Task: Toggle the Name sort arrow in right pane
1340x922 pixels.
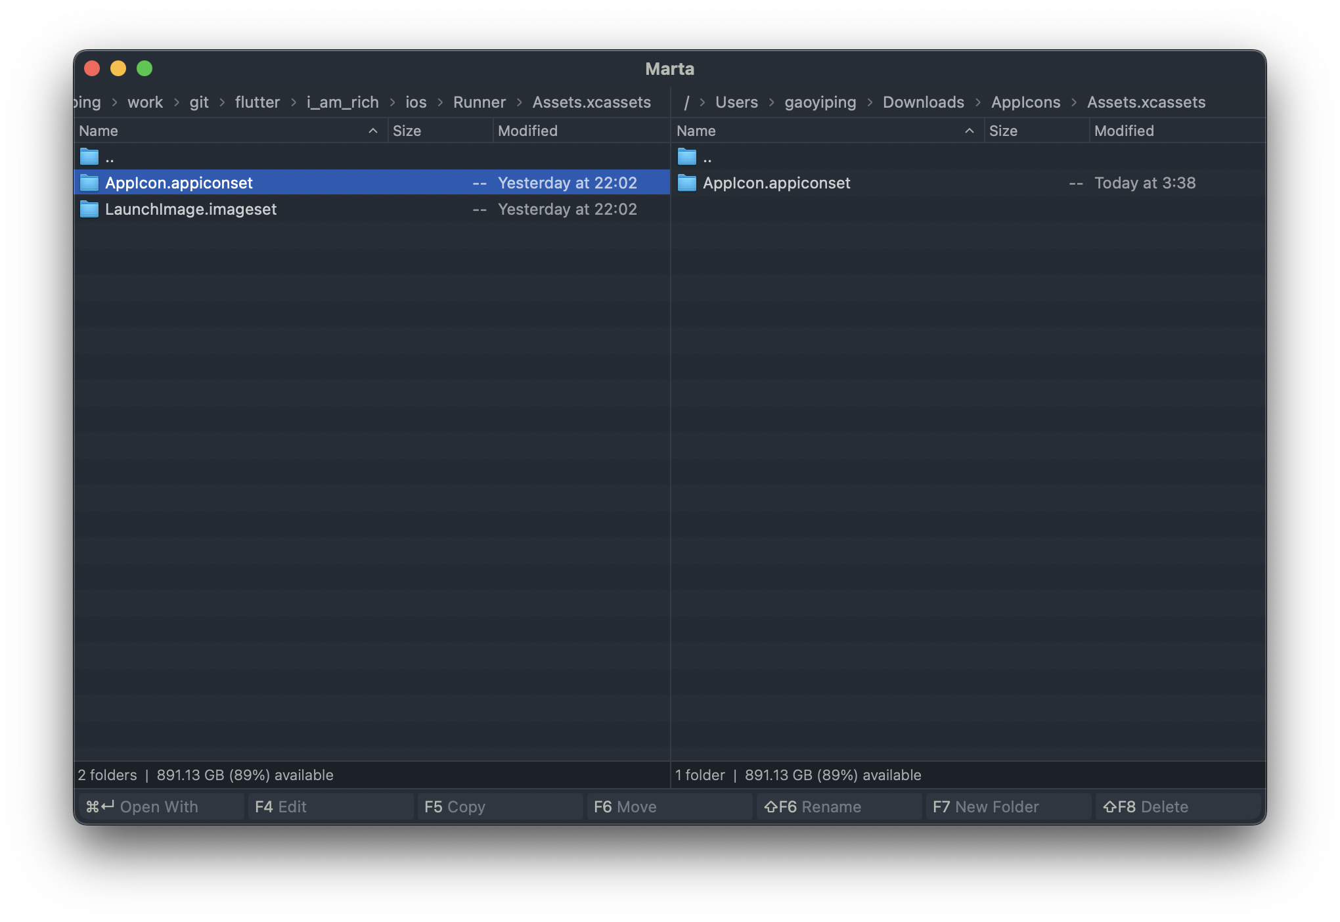Action: pos(970,131)
